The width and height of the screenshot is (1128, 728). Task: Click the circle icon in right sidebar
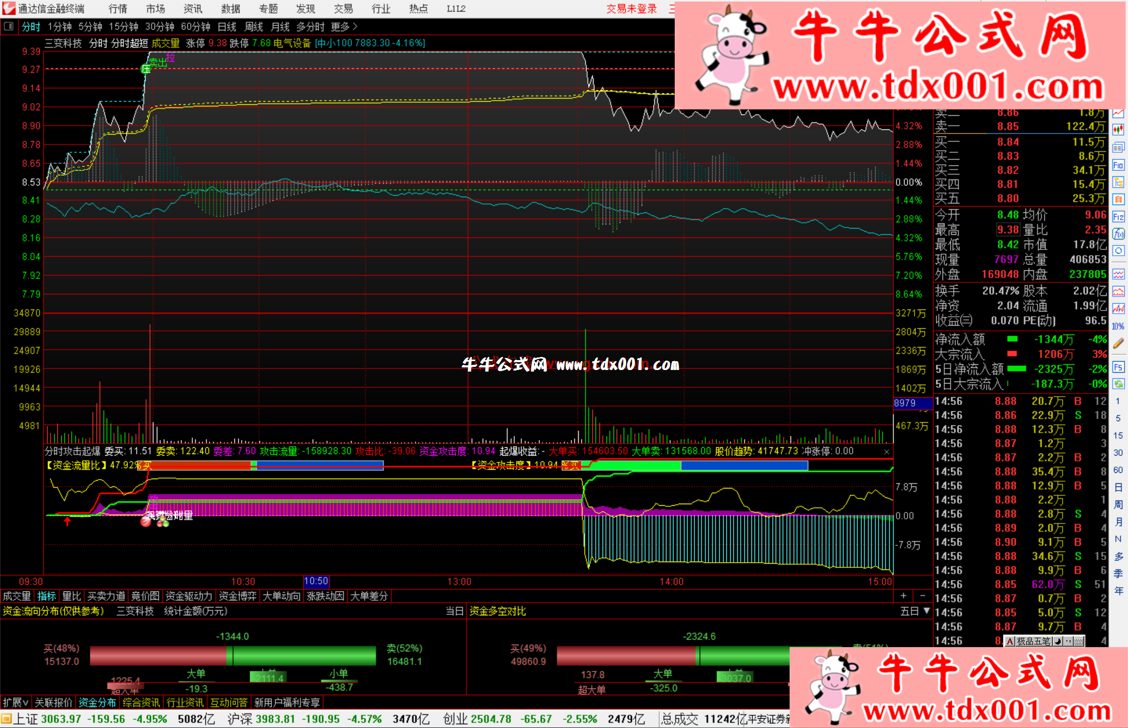(x=1118, y=251)
